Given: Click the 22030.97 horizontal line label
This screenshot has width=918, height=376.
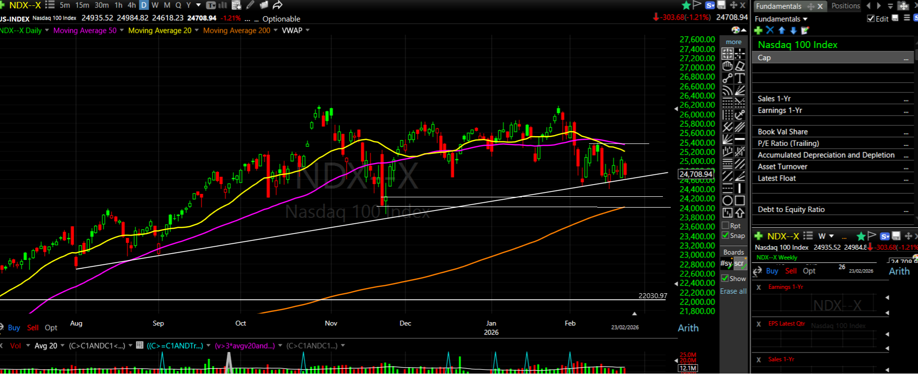Looking at the screenshot, I should pyautogui.click(x=653, y=296).
